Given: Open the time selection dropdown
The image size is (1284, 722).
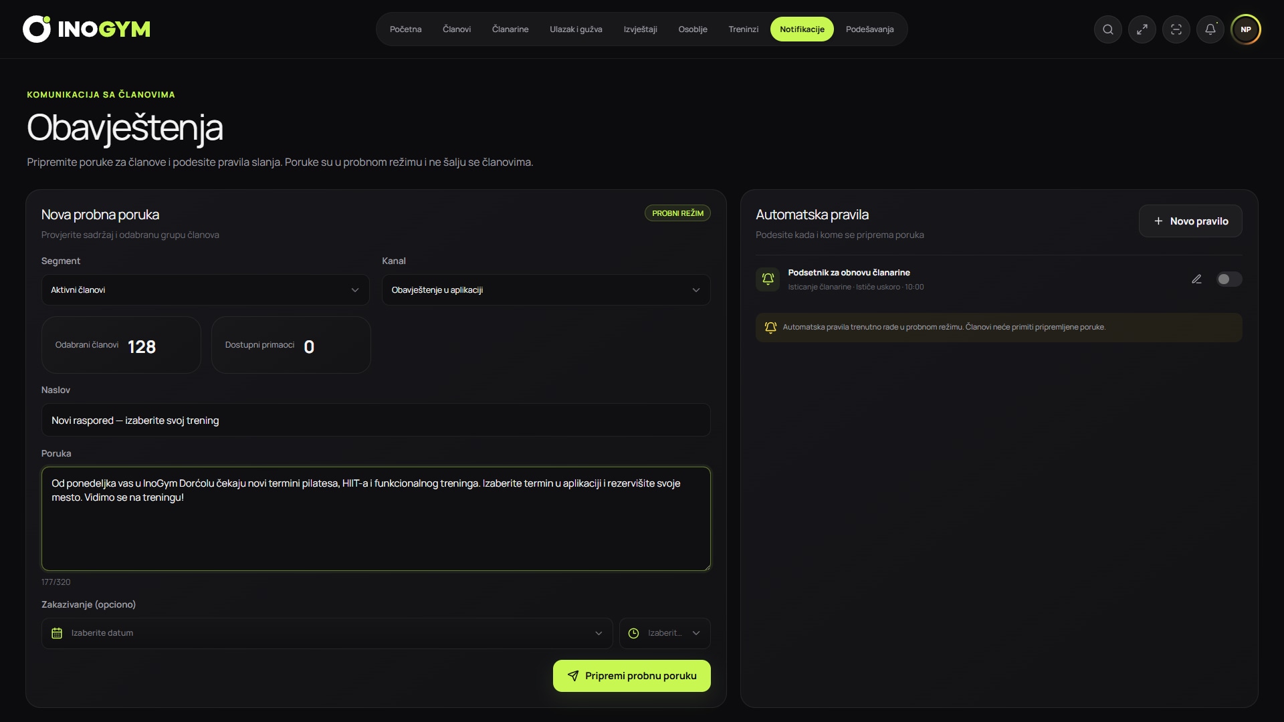Looking at the screenshot, I should coord(665,633).
